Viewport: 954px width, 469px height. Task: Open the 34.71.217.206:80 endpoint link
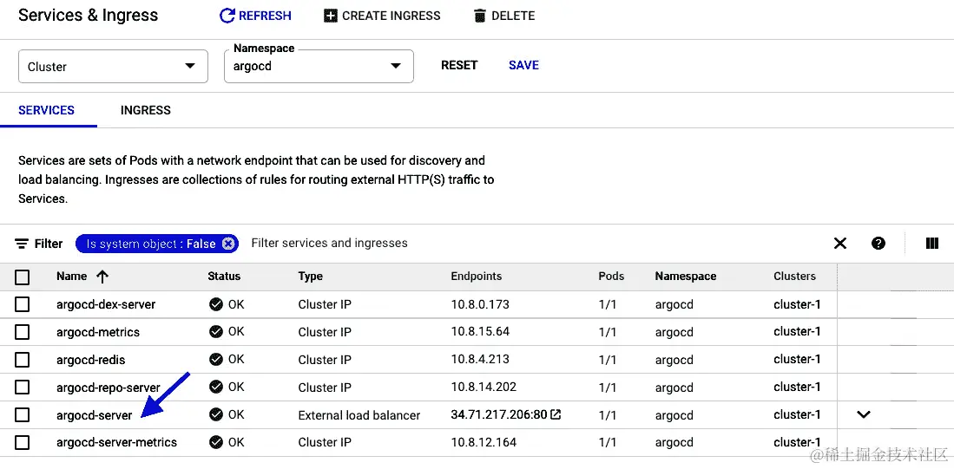coord(499,415)
